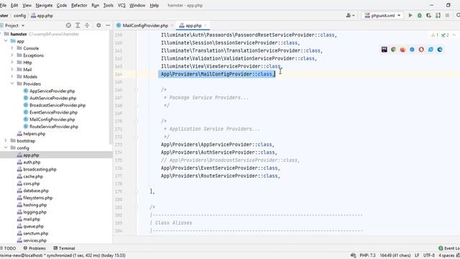Hide the Project panel with minus icon
Viewport: 460px width, 259px height.
(x=108, y=26)
